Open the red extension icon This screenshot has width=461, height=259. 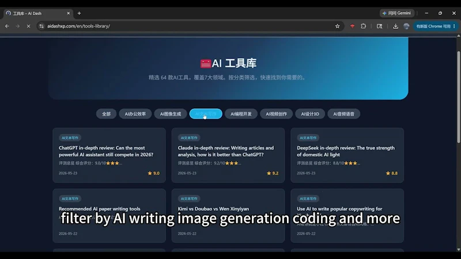click(352, 26)
